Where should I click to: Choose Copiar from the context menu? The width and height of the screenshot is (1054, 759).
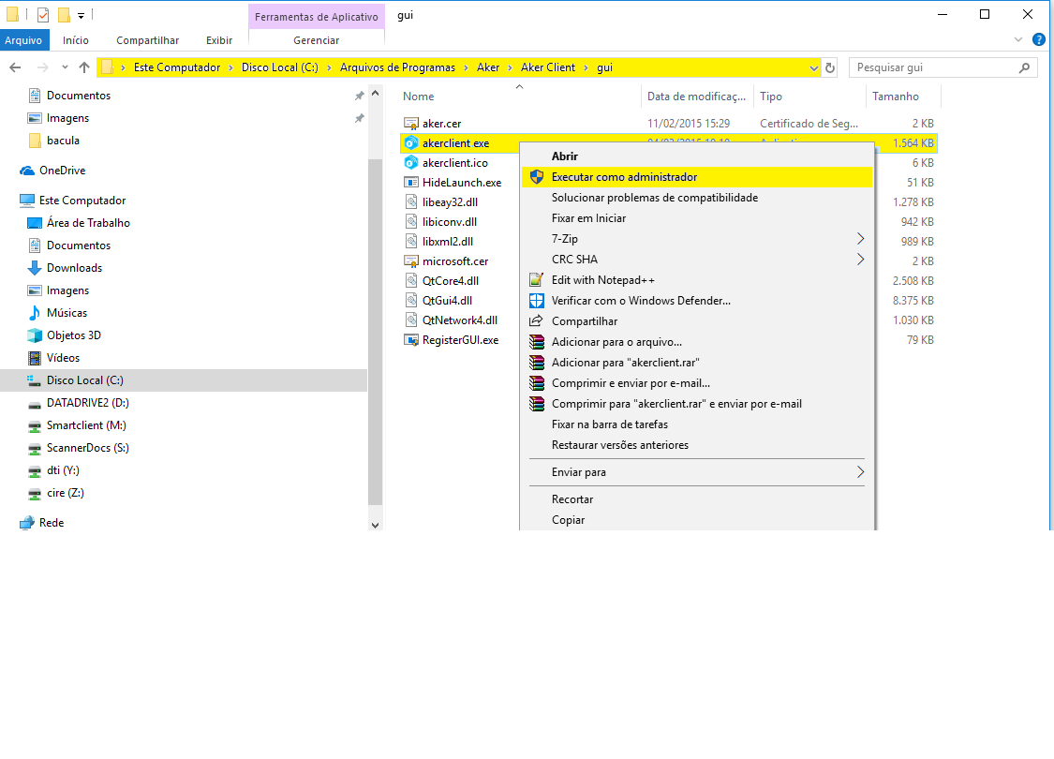[x=568, y=520]
